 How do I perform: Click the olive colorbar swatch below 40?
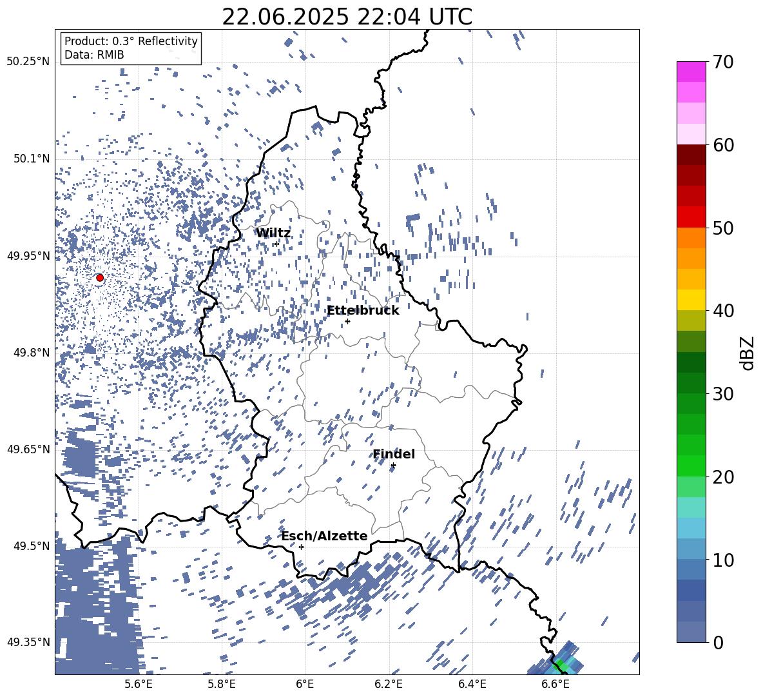(x=691, y=320)
